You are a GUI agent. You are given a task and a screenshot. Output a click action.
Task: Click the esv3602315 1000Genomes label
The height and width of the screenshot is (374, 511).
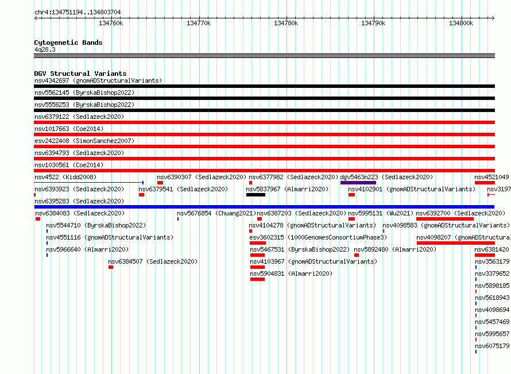click(318, 237)
